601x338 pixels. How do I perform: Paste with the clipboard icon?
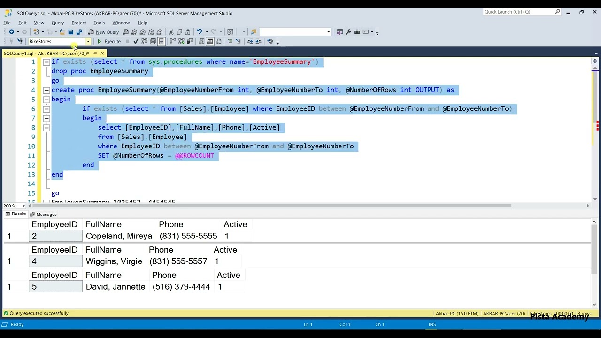[188, 32]
